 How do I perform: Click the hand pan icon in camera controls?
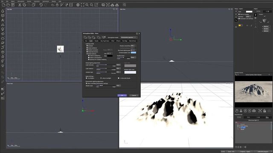tap(237, 110)
